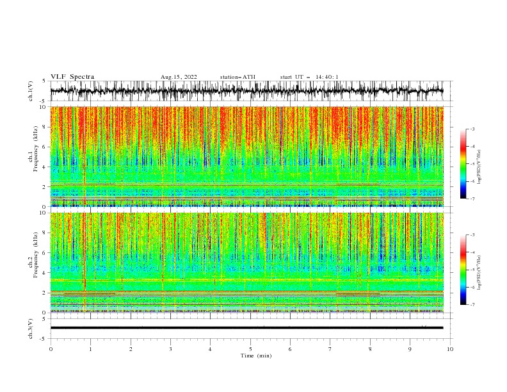Click the date 'Aug.15, 2022'

coord(179,77)
